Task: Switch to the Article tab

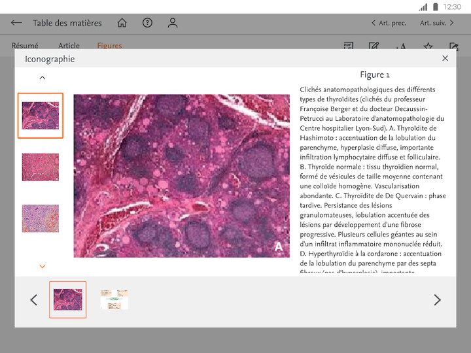Action: pos(69,46)
